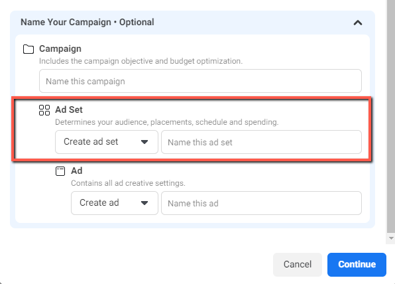Cancel the campaign naming dialog
This screenshot has height=284, width=395.
[298, 264]
